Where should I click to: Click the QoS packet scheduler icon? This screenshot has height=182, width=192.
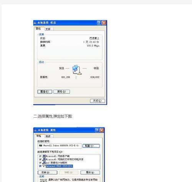coord(44,163)
